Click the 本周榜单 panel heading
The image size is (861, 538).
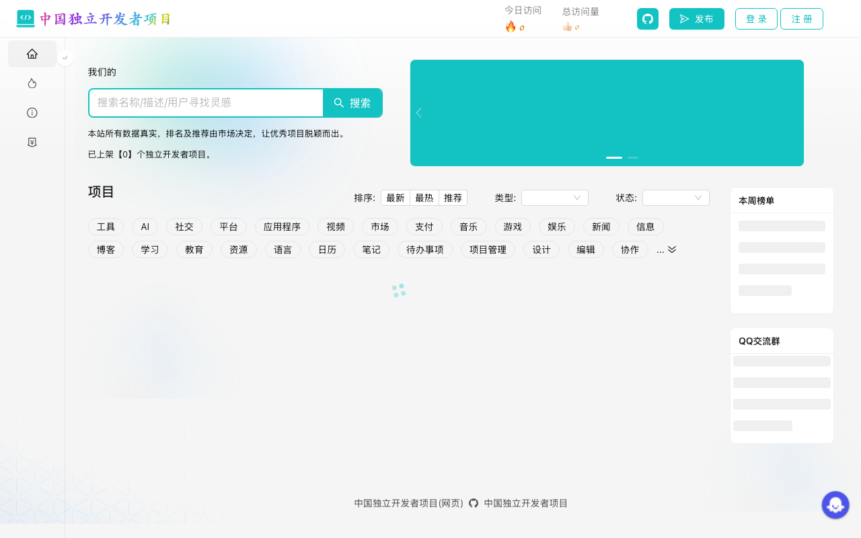pos(757,200)
